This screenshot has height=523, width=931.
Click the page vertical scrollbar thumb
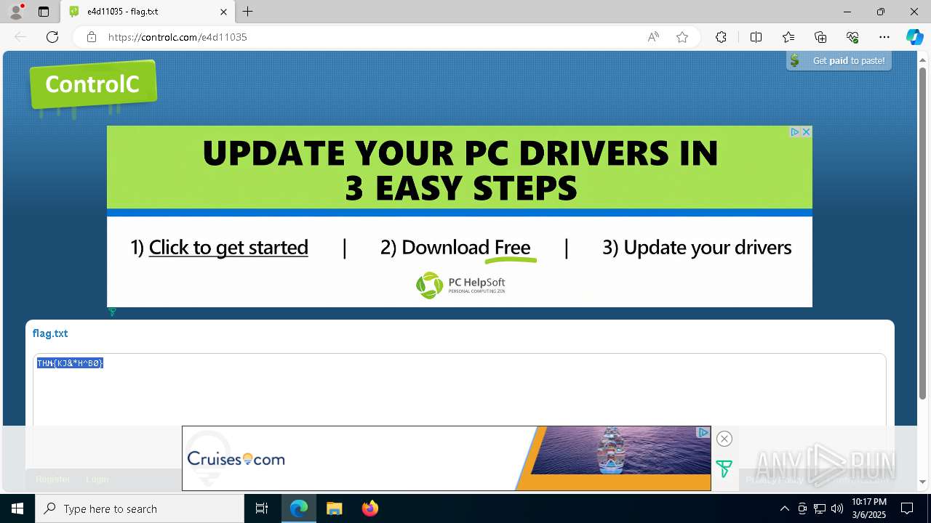pyautogui.click(x=923, y=233)
